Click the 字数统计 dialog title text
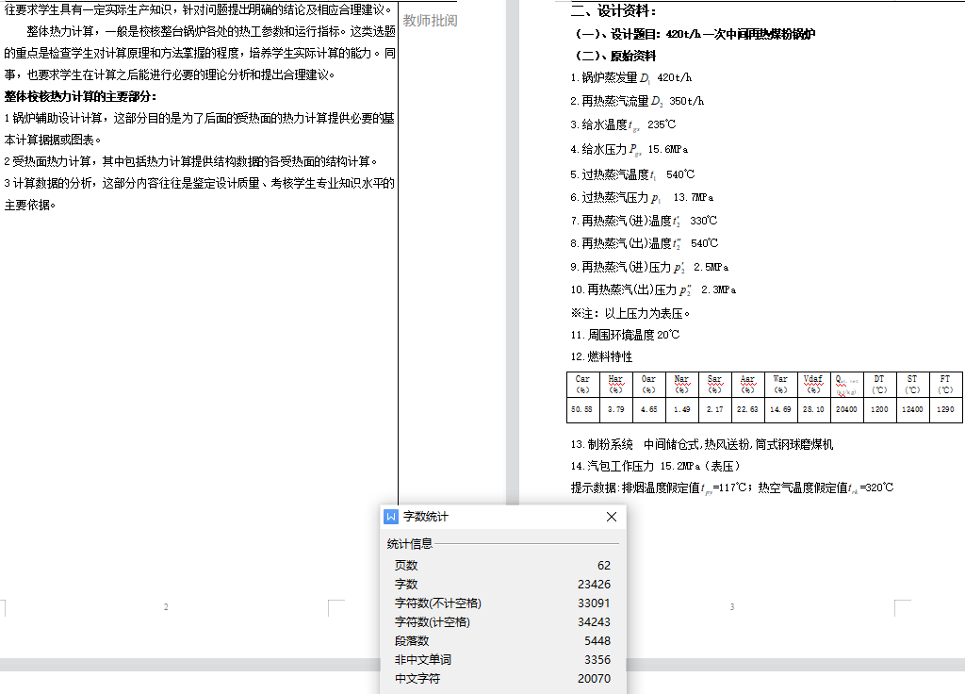Image resolution: width=965 pixels, height=694 pixels. (426, 517)
